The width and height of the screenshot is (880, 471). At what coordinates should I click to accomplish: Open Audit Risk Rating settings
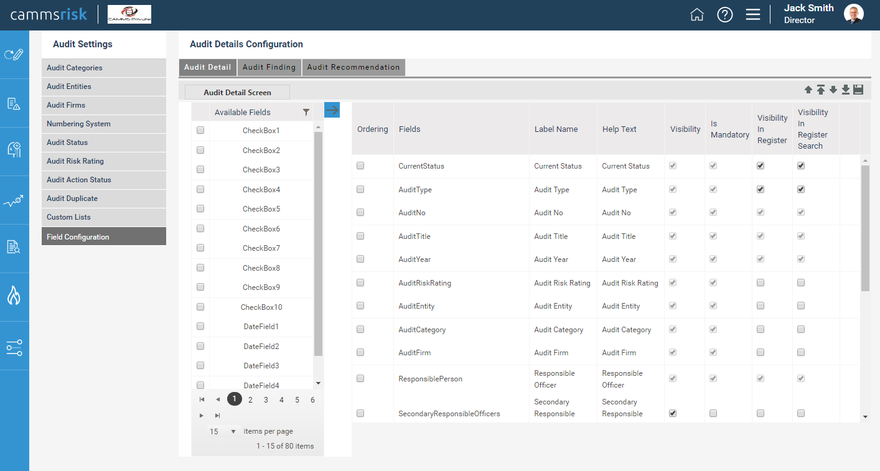pos(104,161)
